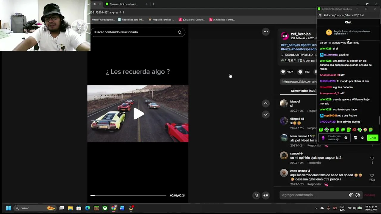
Task: Open the Kick chat emote picker smiley
Action: [x=346, y=138]
